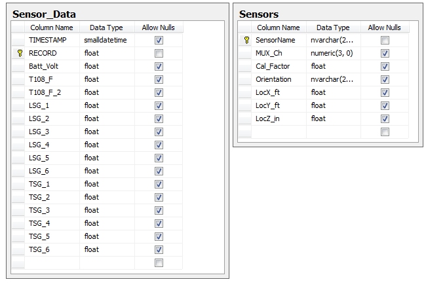
Task: Click the primary key icon beside SensorName
Action: coord(246,40)
